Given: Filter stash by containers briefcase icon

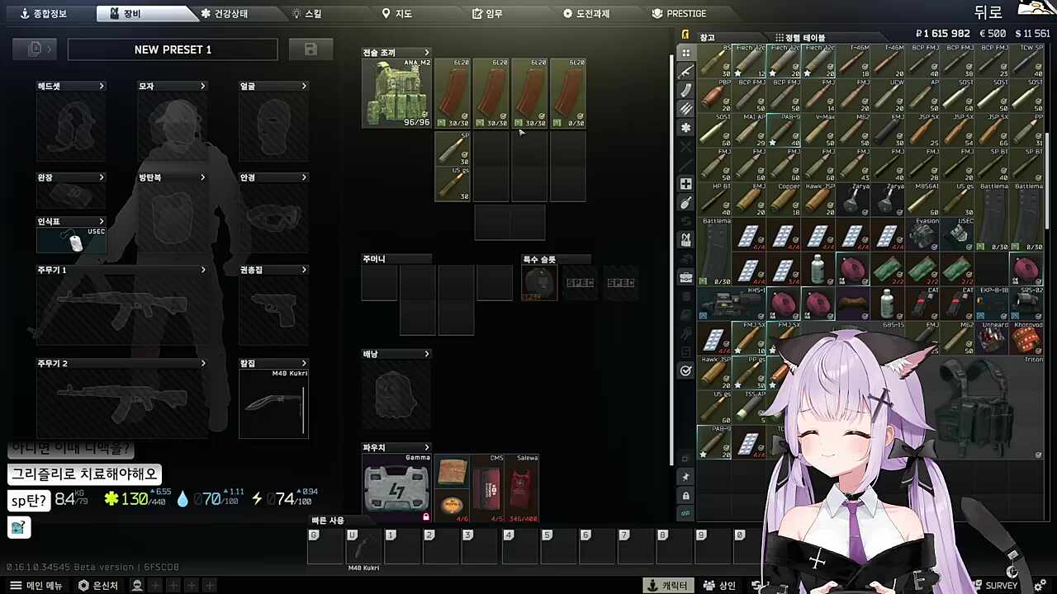Looking at the screenshot, I should tap(685, 277).
